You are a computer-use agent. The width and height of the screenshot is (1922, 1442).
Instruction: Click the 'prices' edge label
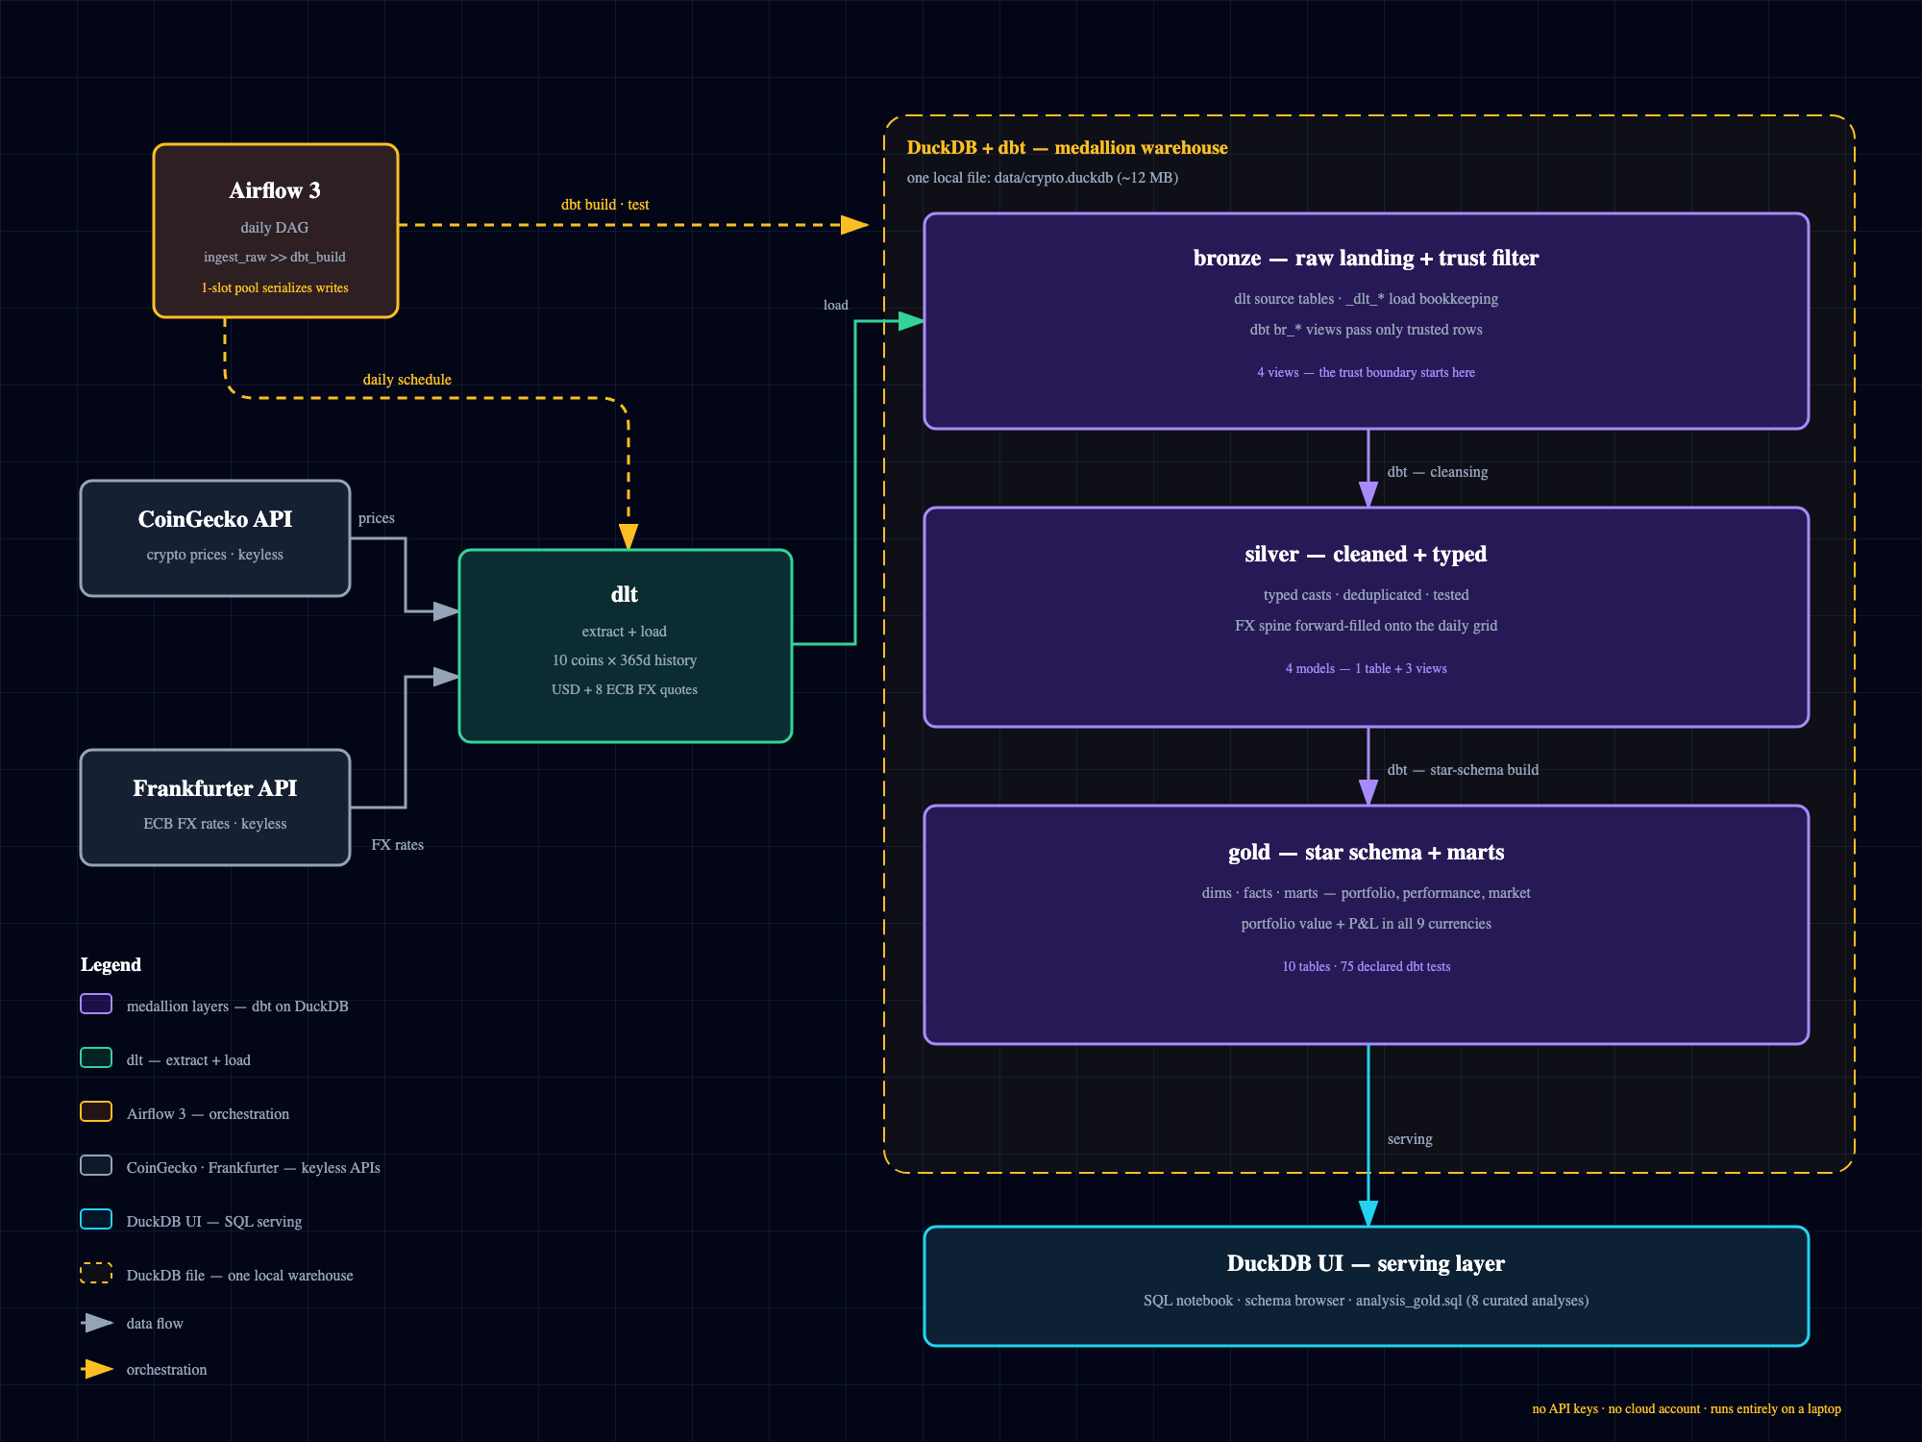pos(377,518)
